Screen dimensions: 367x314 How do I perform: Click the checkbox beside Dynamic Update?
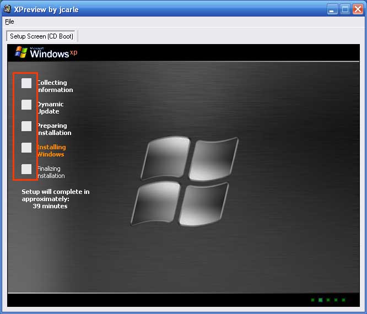point(26,105)
